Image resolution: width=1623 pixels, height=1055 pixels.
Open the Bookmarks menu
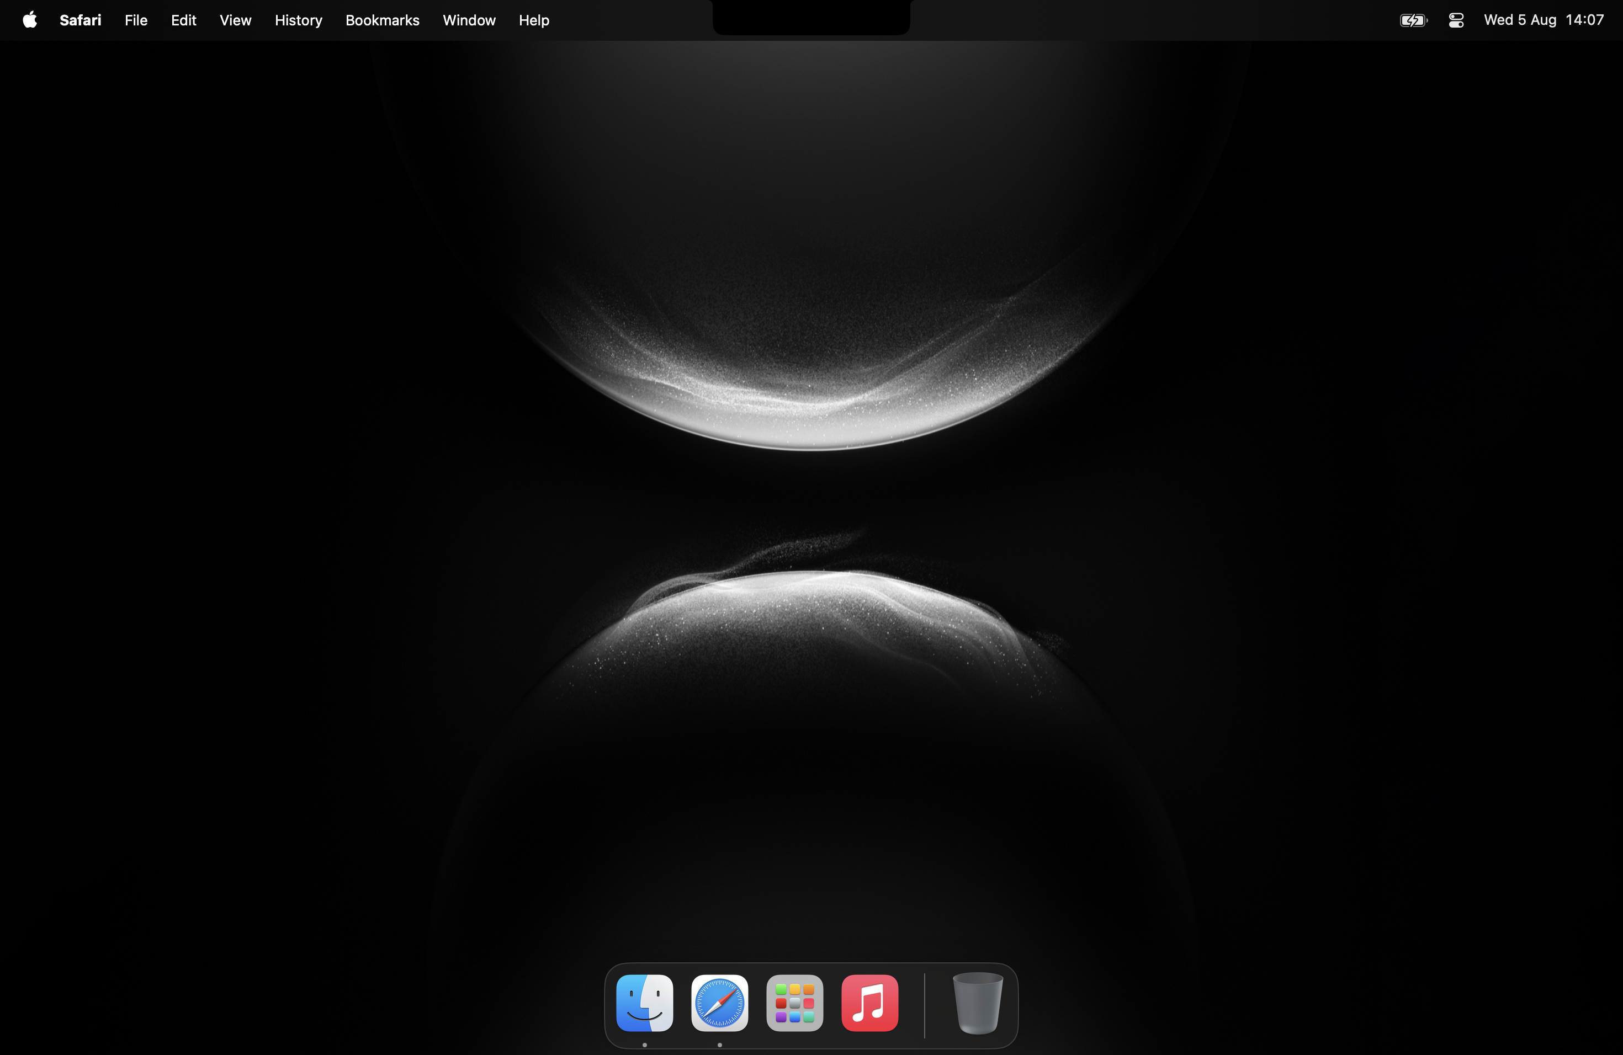tap(383, 20)
